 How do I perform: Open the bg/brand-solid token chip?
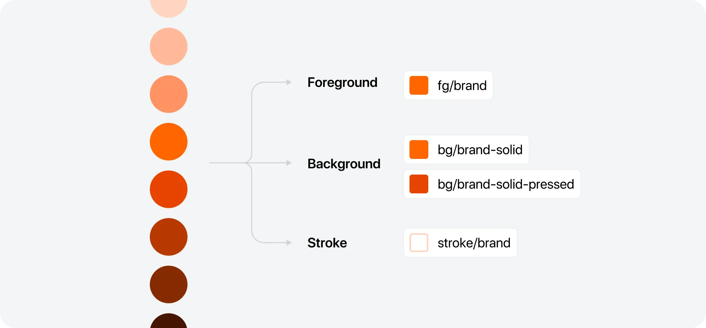coord(466,150)
